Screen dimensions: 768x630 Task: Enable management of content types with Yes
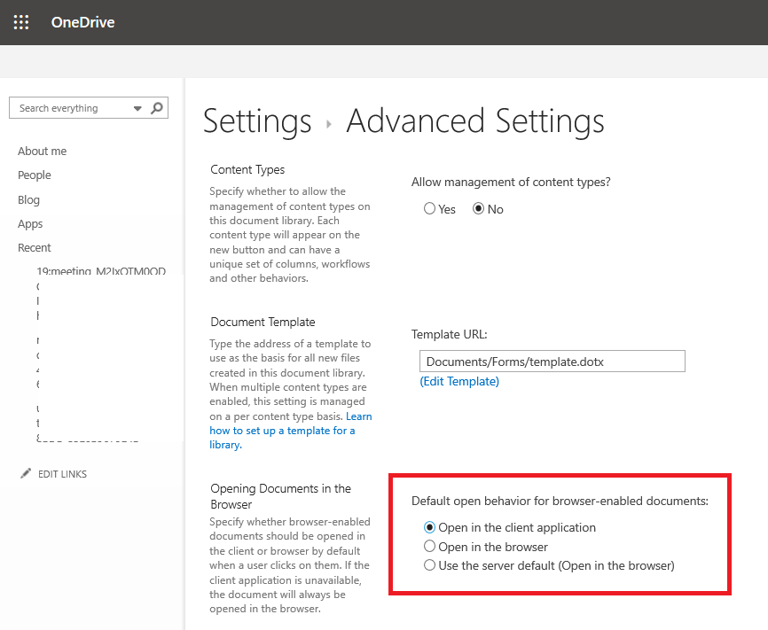point(429,209)
